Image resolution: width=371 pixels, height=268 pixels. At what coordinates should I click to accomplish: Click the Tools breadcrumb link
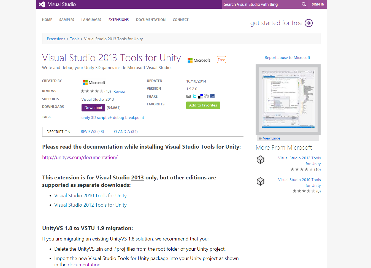point(75,39)
